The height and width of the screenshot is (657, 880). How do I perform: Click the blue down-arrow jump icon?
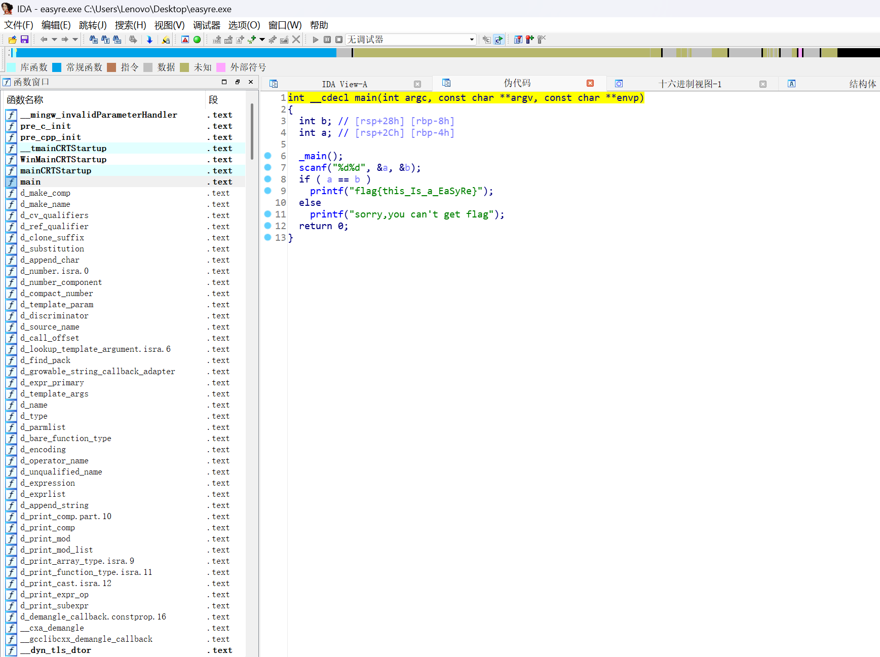pyautogui.click(x=149, y=40)
